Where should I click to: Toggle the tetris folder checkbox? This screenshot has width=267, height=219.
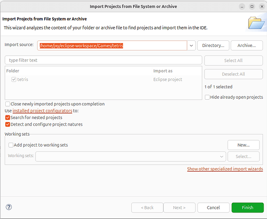click(14, 79)
